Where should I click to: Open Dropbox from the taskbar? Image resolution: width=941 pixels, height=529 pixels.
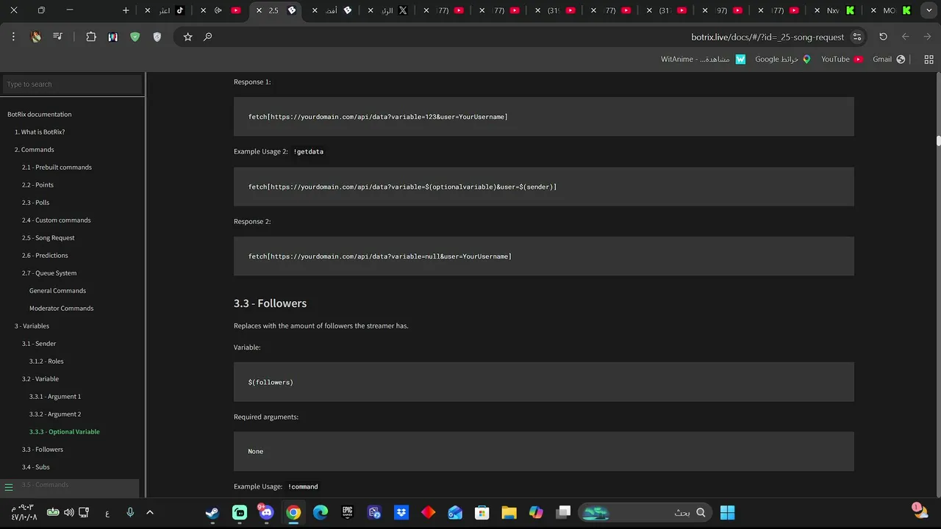401,513
